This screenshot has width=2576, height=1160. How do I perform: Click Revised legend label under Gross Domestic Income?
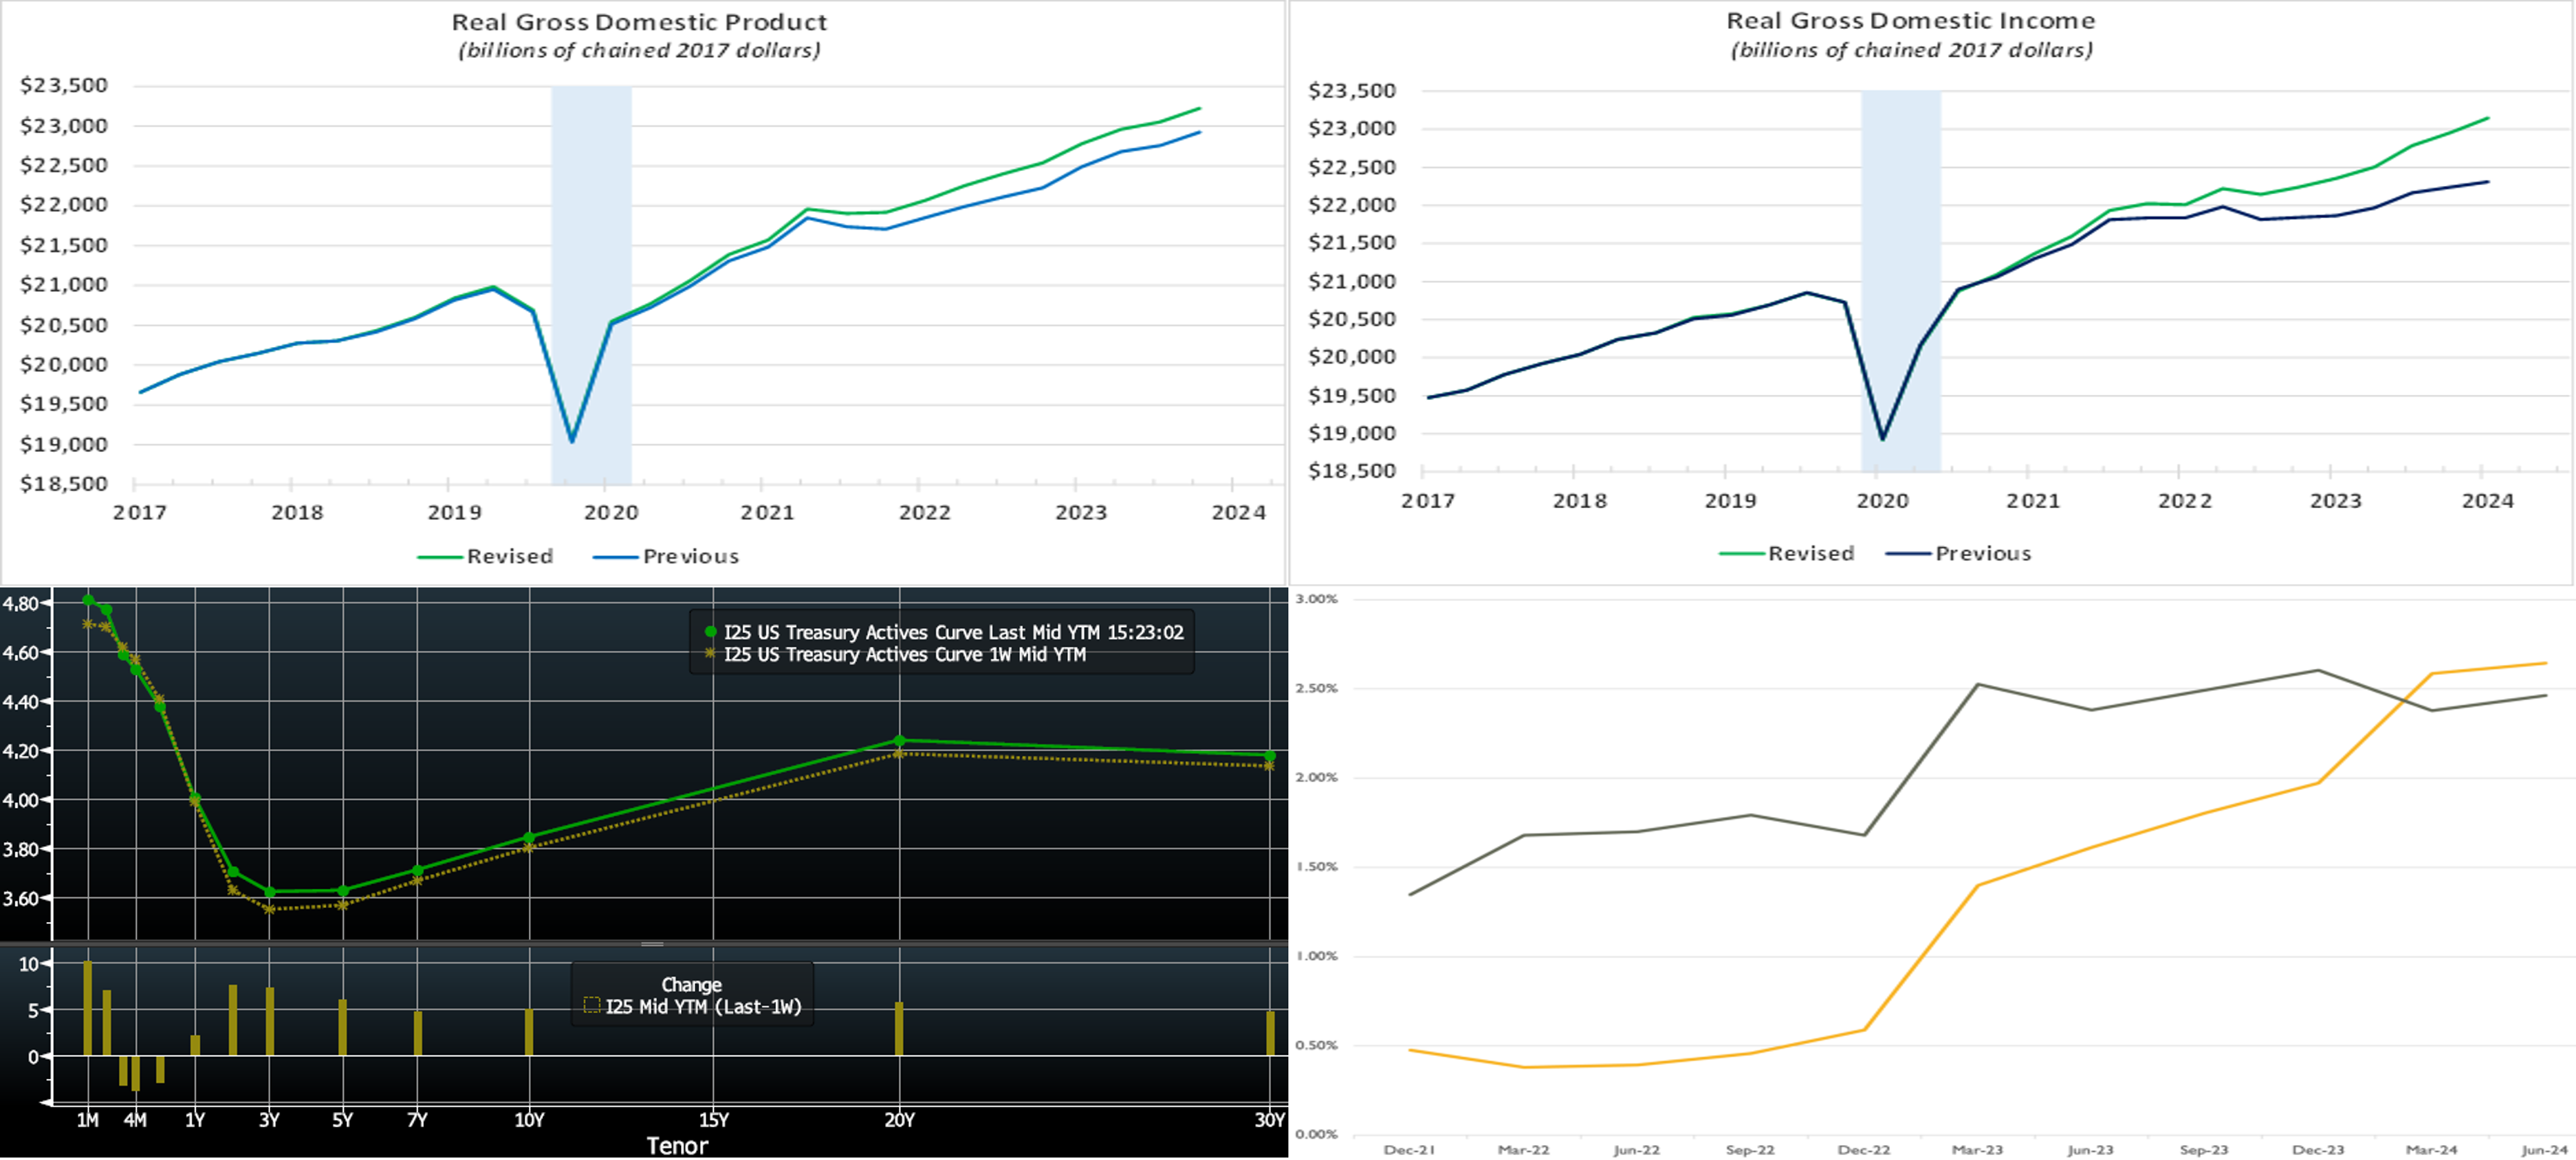point(1810,554)
